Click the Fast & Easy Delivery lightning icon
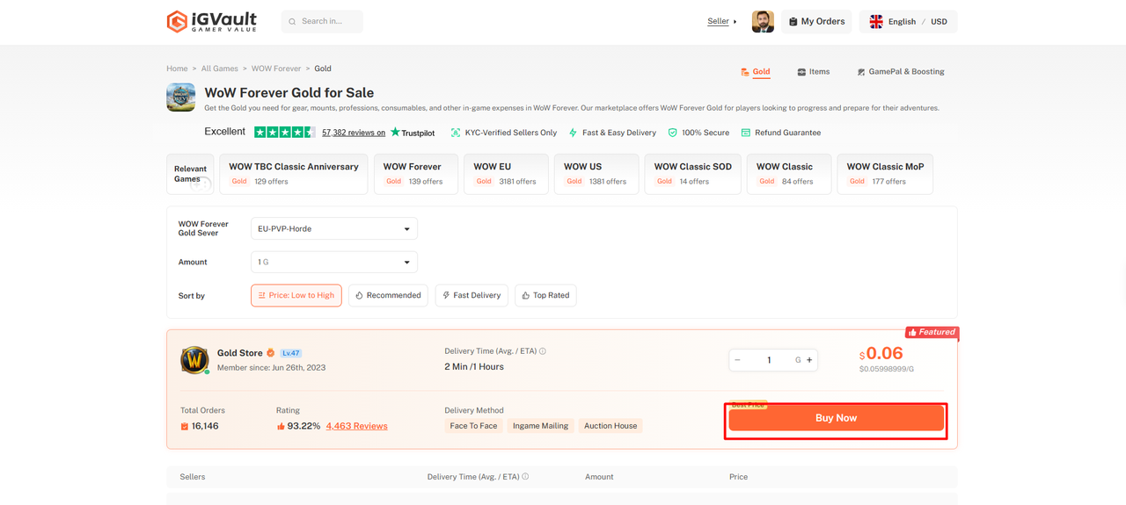The image size is (1126, 505). [x=573, y=133]
